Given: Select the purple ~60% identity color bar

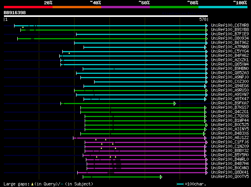Looking at the screenshot, I should coord(125,7).
